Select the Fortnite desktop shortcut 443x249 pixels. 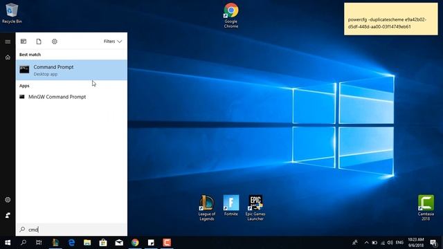click(x=230, y=205)
